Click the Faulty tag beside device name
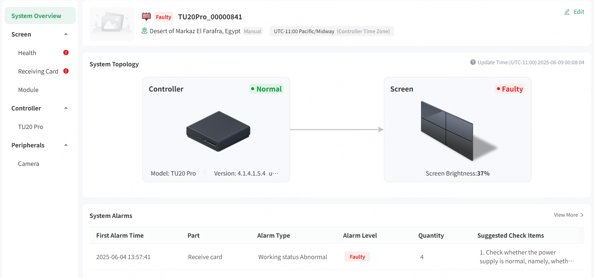Viewport: 594px width, 278px height. 163,17
